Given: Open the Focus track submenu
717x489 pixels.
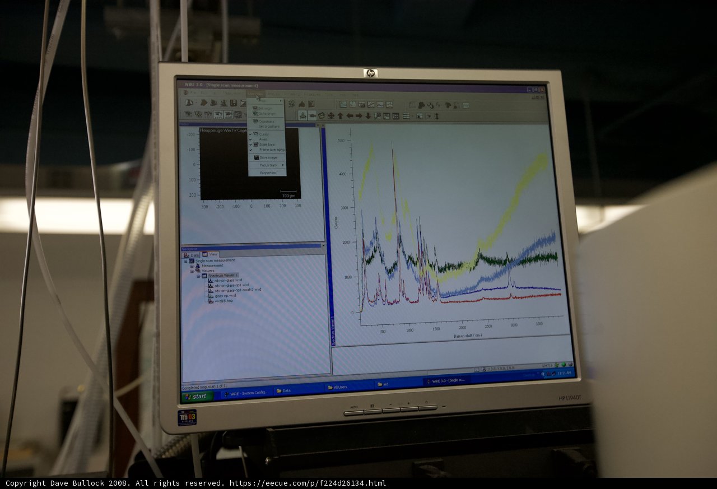Looking at the screenshot, I should [267, 165].
